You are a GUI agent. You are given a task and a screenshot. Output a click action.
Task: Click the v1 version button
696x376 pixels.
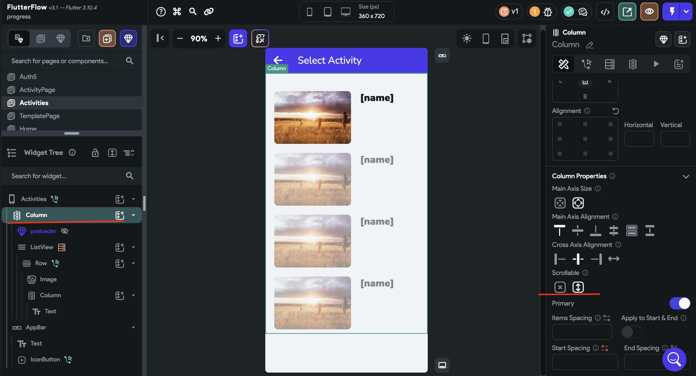click(x=509, y=12)
